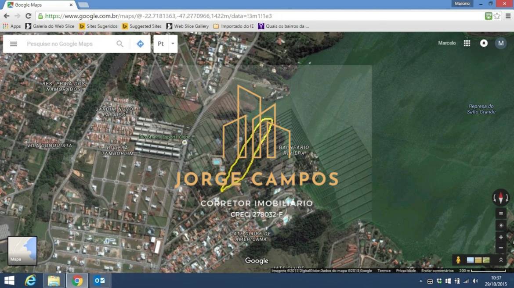Zoom out with the minus button
Screen dimensions: 514x288
501,248
